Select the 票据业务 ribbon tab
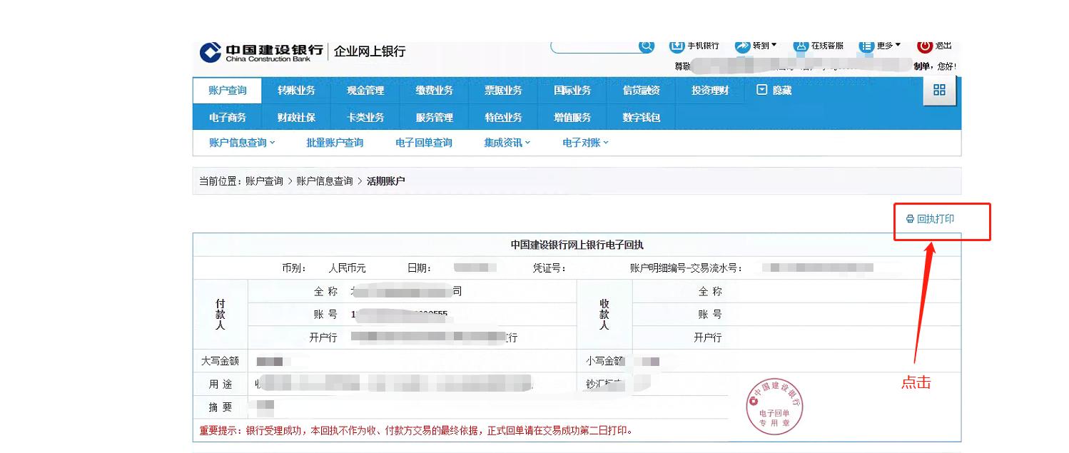The width and height of the screenshot is (1069, 453). click(503, 91)
